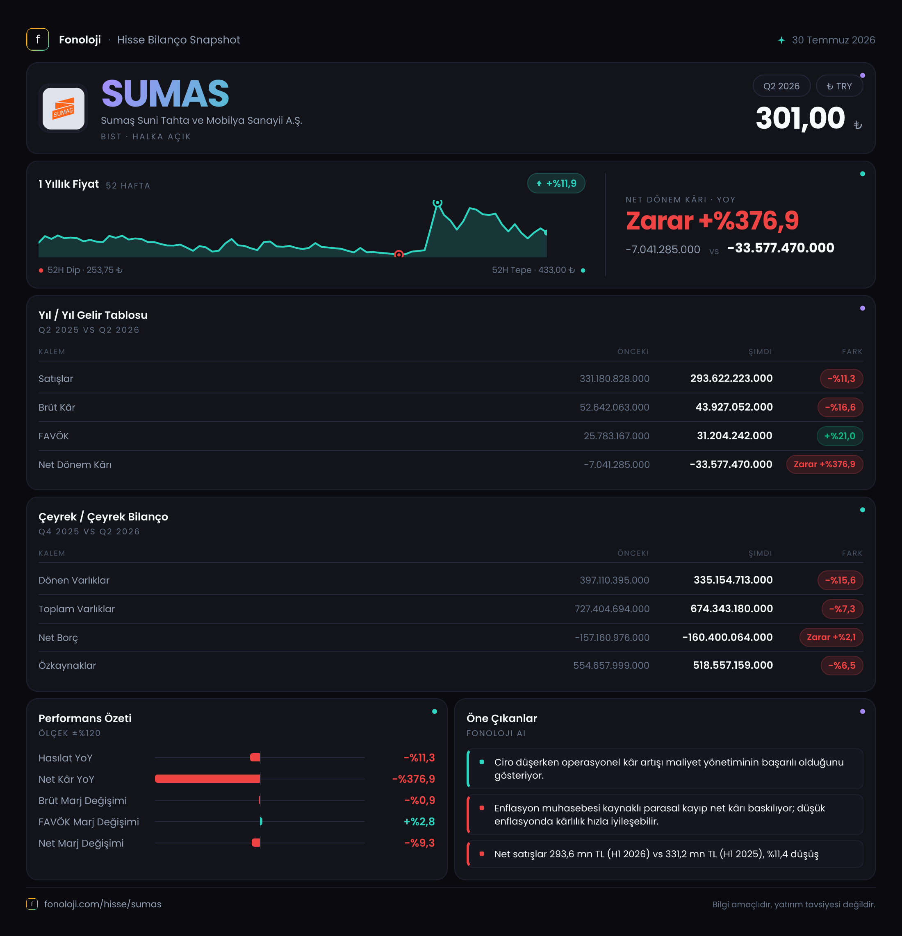Viewport: 902px width, 936px height.
Task: Click the 52-week high marker on chart
Action: pos(437,202)
